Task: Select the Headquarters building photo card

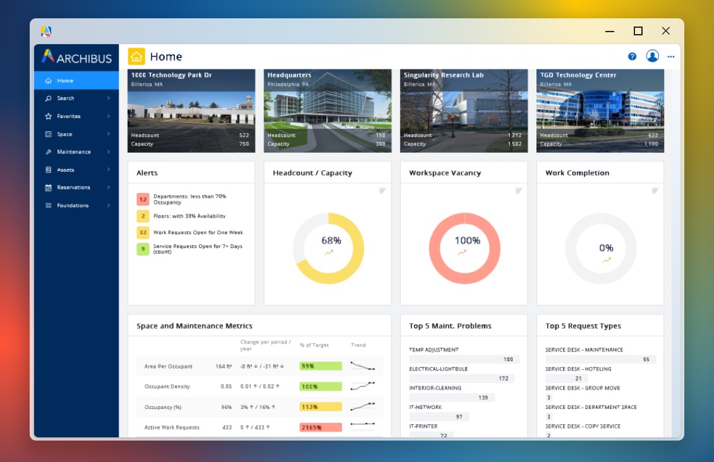Action: (327, 110)
